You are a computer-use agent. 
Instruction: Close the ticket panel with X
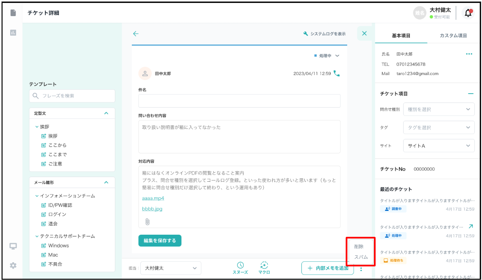coord(364,33)
